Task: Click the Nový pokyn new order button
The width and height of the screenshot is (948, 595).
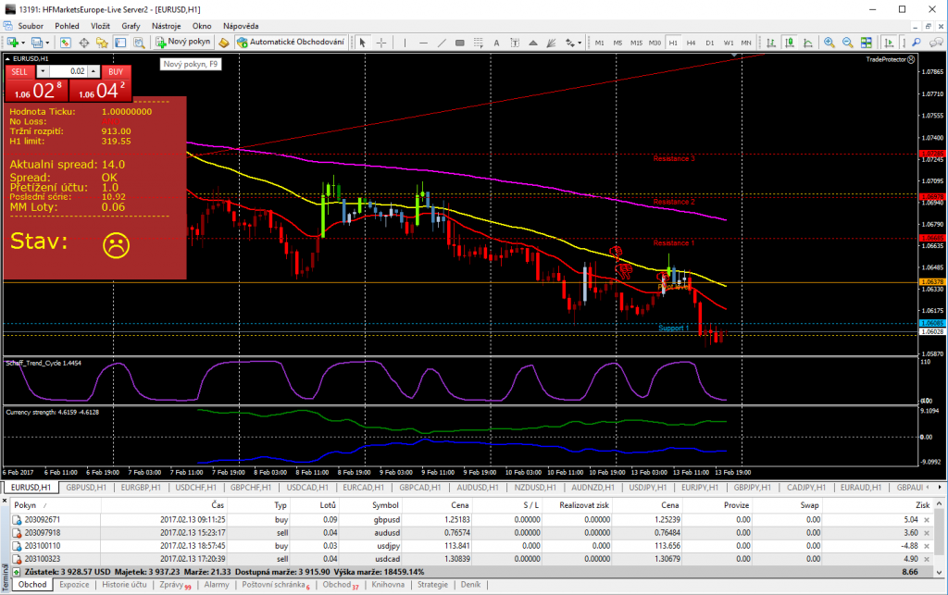Action: click(183, 42)
